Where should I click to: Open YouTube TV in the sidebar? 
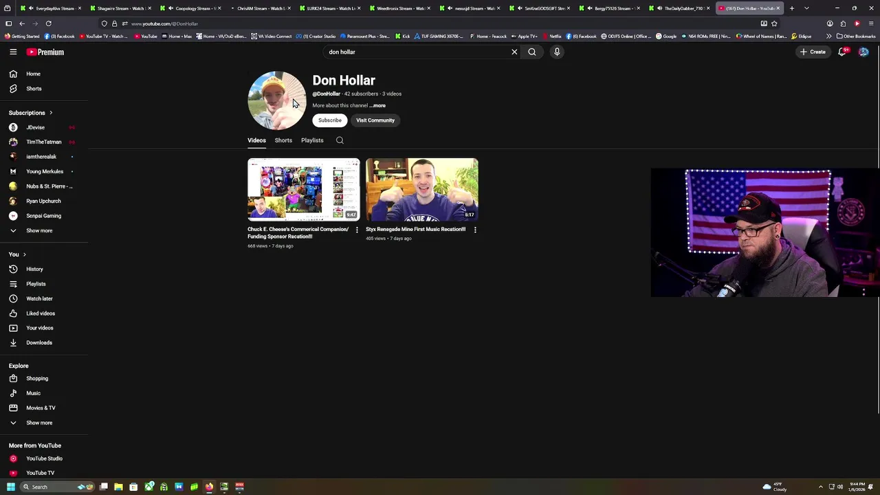[44, 473]
